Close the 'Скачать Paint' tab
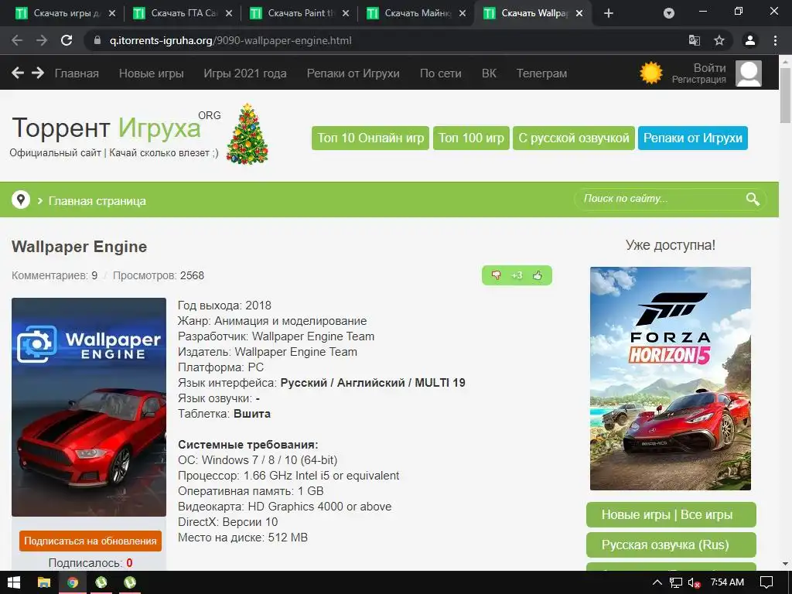The height and width of the screenshot is (594, 792). click(x=346, y=13)
